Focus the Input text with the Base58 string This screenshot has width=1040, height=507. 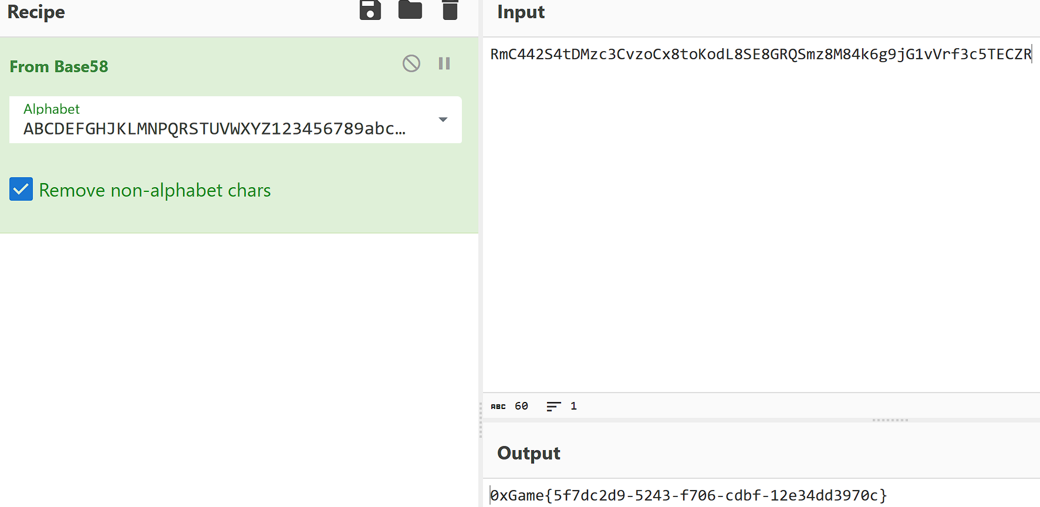760,55
